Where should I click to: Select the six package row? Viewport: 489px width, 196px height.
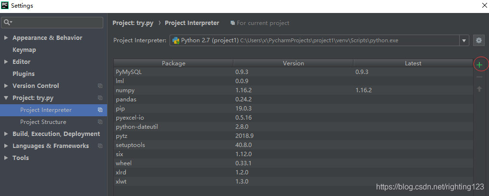click(x=293, y=154)
